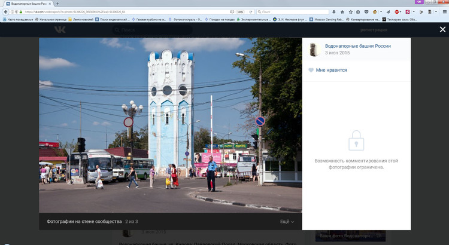This screenshot has height=245, width=449.
Task: Click the 3 июн 2015 date text
Action: tap(337, 53)
